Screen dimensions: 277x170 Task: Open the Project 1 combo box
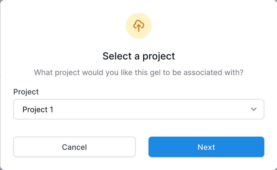[x=139, y=109]
